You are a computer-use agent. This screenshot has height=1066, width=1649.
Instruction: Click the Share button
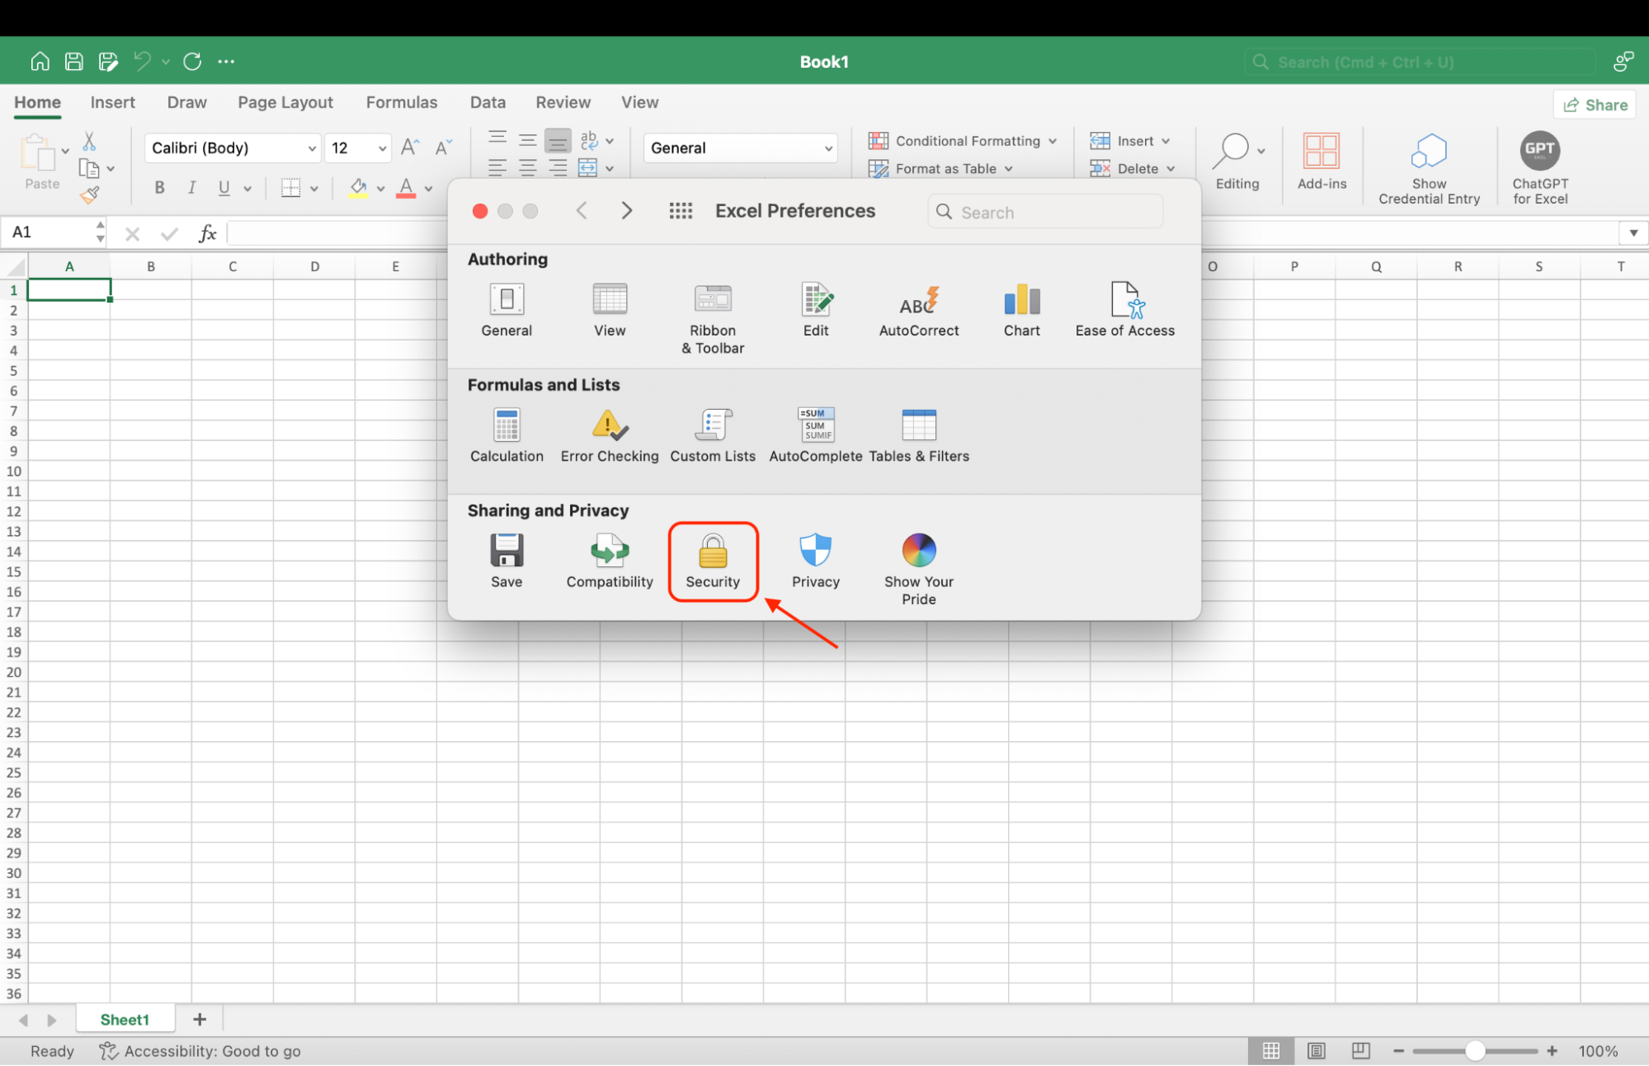click(x=1594, y=104)
